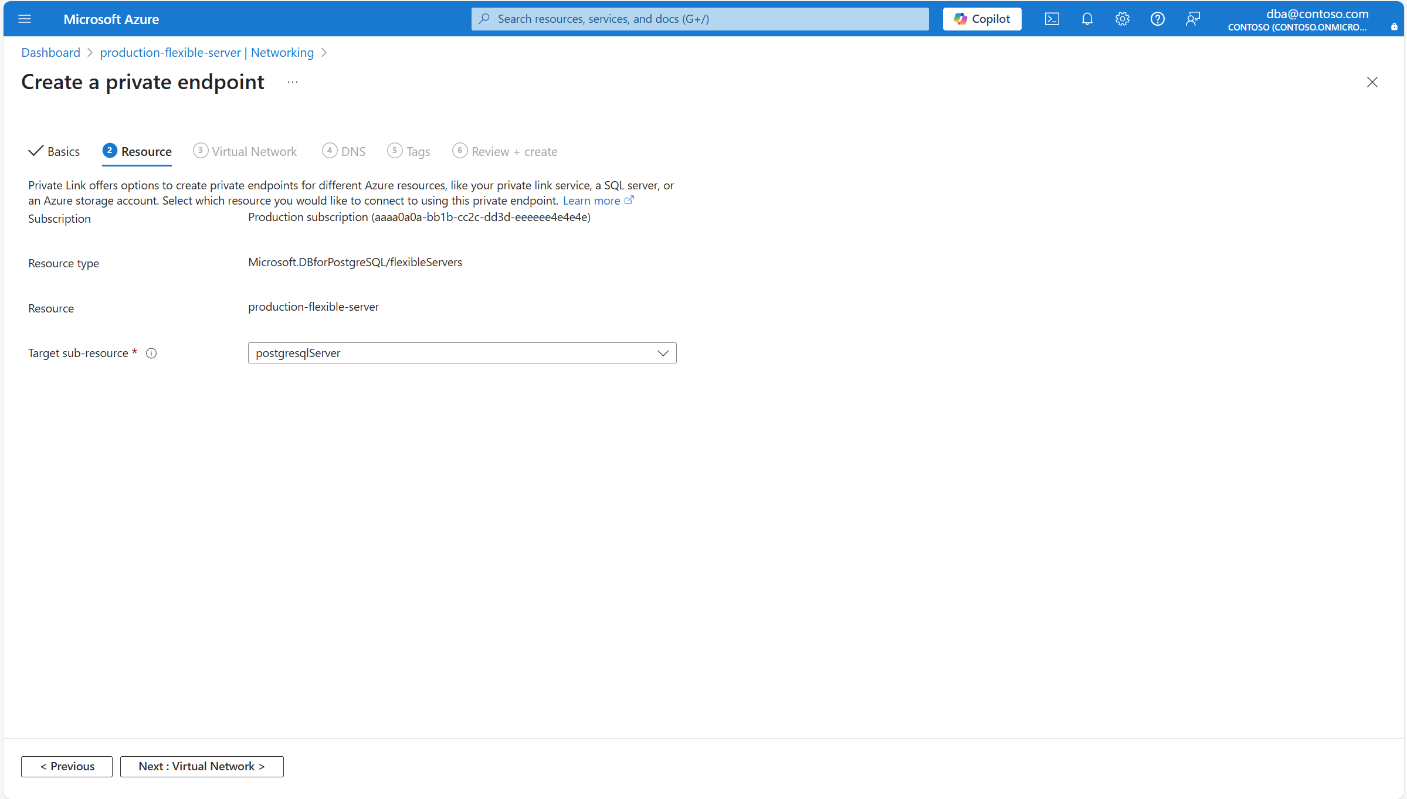The image size is (1407, 799).
Task: Click the search resources input field
Action: 700,19
